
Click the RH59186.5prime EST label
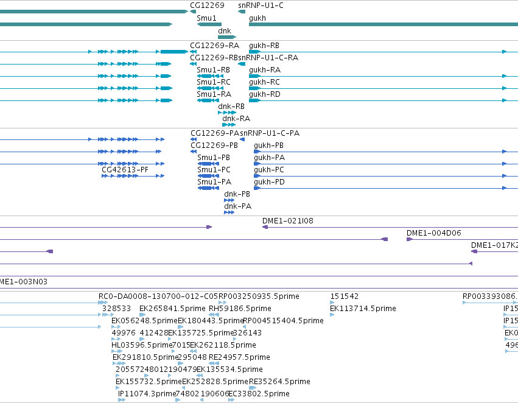(x=240, y=309)
